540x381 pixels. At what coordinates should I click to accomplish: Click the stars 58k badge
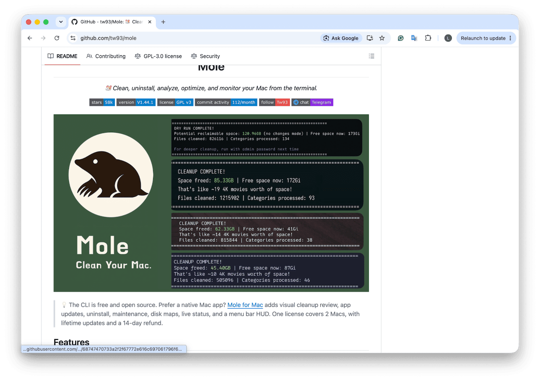(x=102, y=102)
